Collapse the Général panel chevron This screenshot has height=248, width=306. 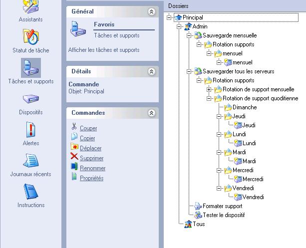coord(152,11)
